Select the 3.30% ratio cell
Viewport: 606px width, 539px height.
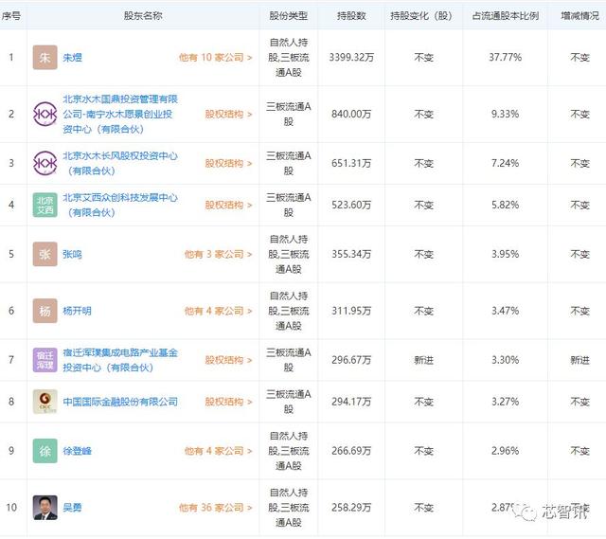(x=505, y=360)
